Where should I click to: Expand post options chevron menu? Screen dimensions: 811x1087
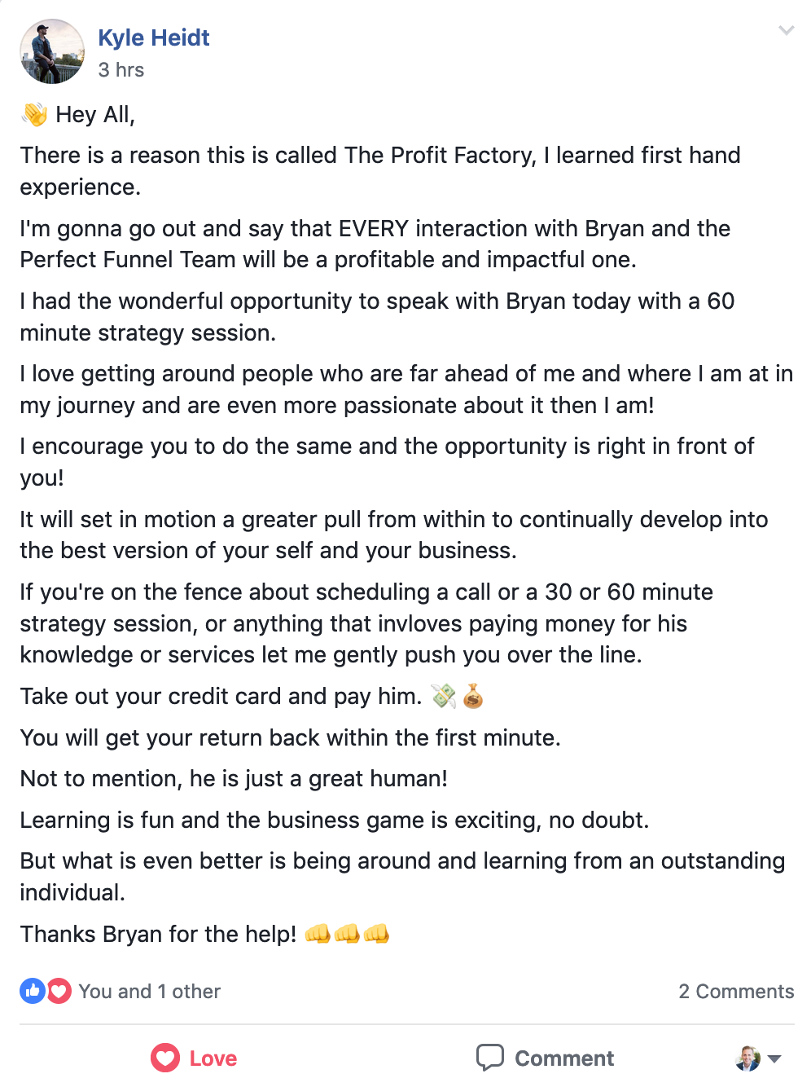[x=786, y=31]
